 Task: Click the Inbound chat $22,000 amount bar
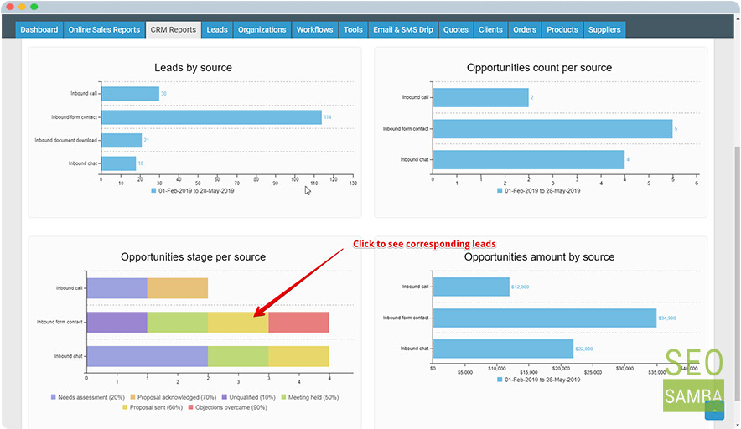503,349
